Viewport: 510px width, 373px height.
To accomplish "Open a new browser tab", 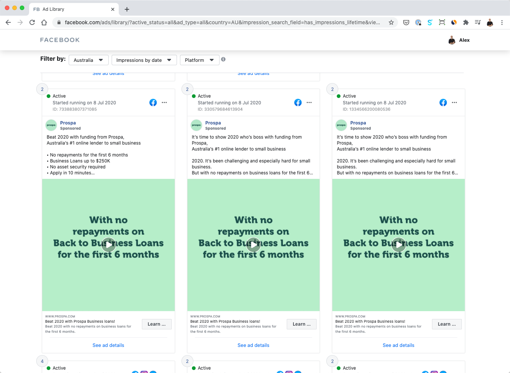I will coord(127,9).
